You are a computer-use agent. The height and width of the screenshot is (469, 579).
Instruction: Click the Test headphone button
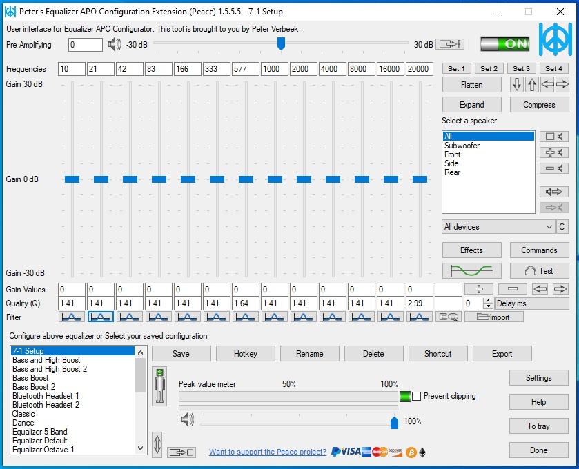pos(539,271)
